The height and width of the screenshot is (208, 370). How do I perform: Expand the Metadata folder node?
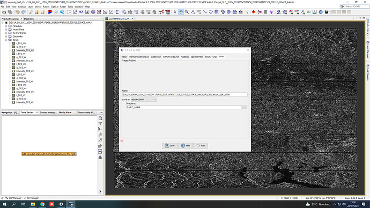click(x=6, y=26)
